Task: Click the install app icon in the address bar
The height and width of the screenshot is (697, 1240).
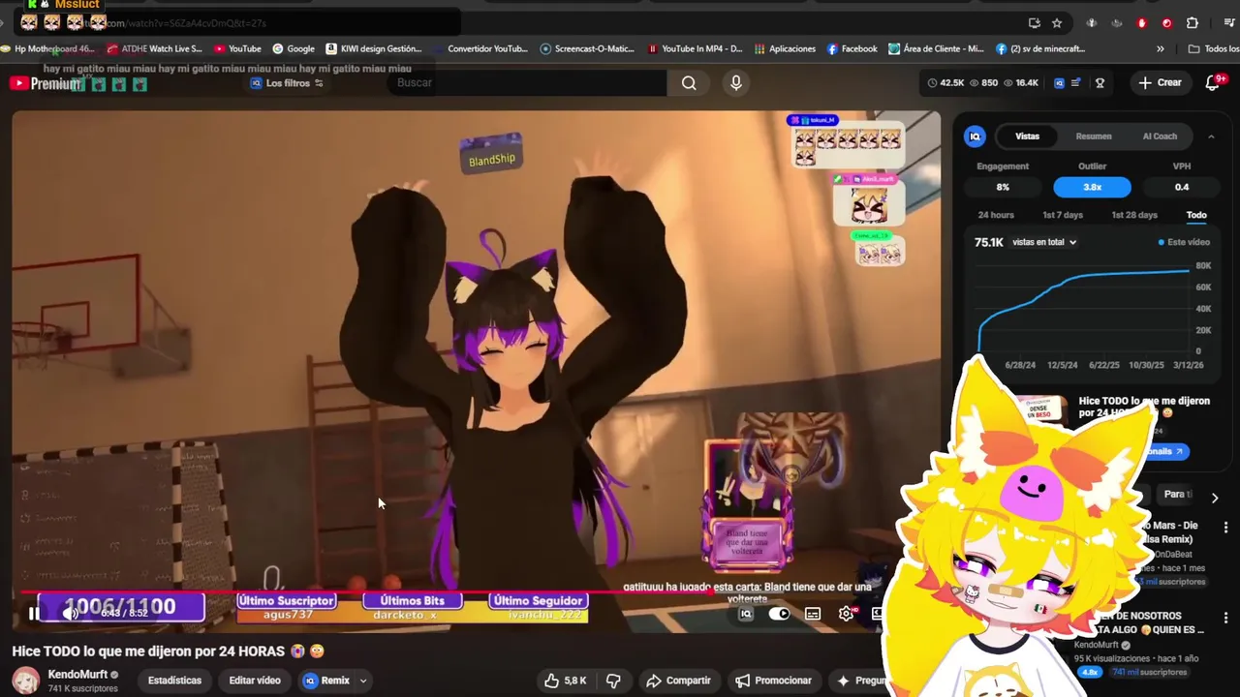Action: [x=1034, y=23]
